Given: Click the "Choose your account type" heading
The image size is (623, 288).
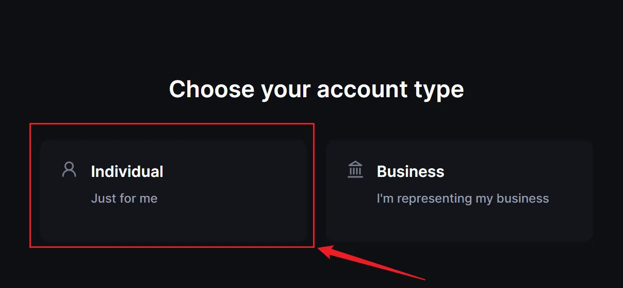Looking at the screenshot, I should [317, 89].
